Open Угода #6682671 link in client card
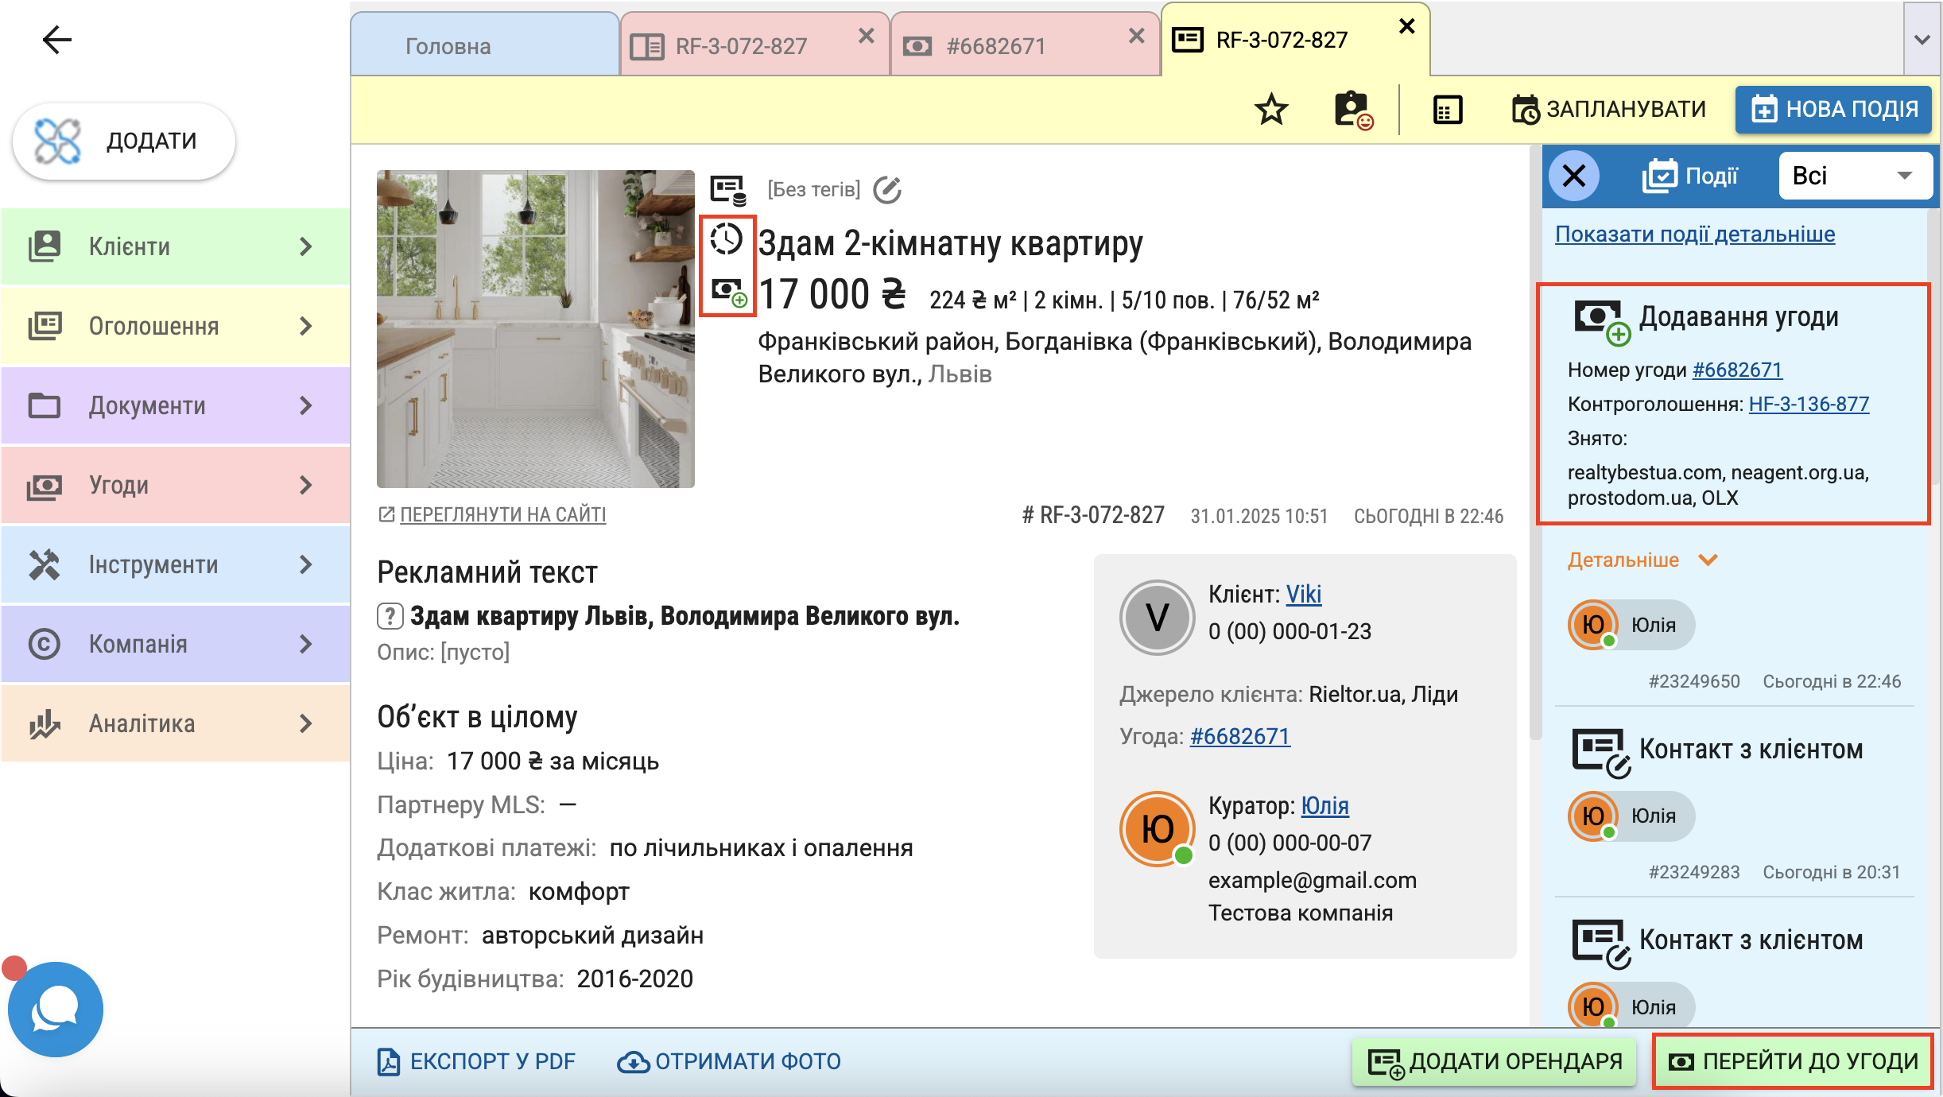Viewport: 1943px width, 1097px height. [1239, 736]
